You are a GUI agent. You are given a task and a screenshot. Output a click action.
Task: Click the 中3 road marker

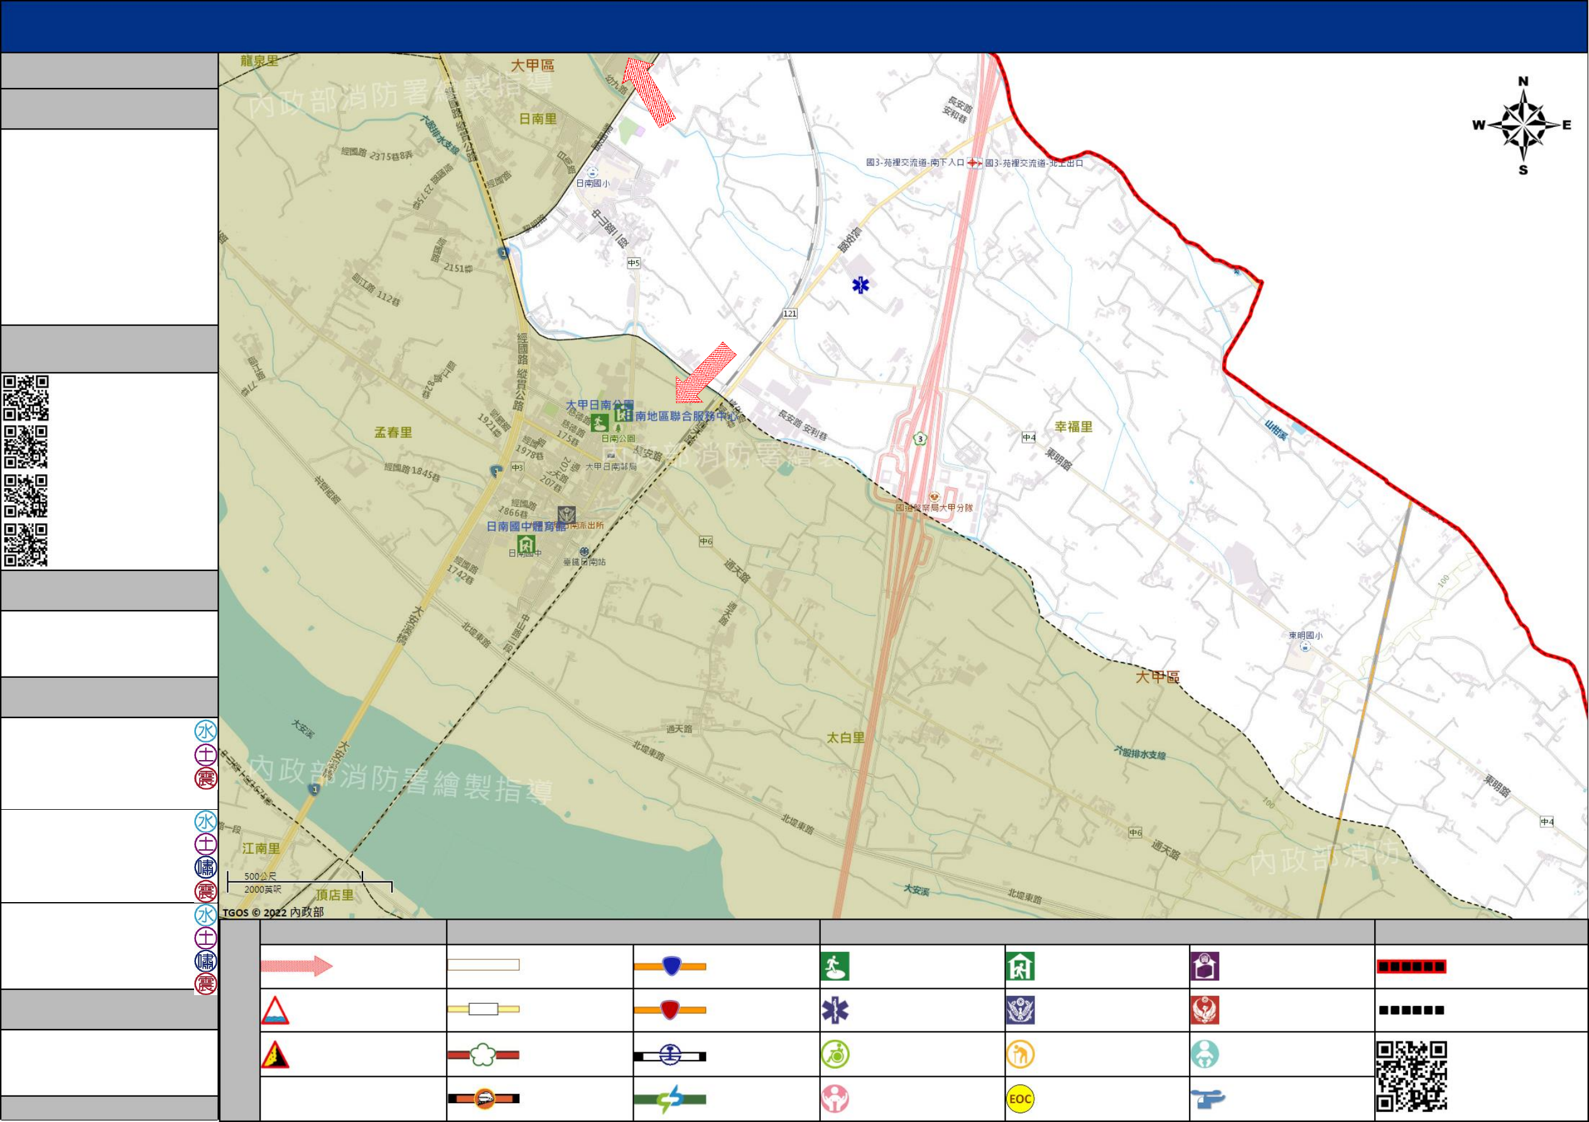(518, 468)
